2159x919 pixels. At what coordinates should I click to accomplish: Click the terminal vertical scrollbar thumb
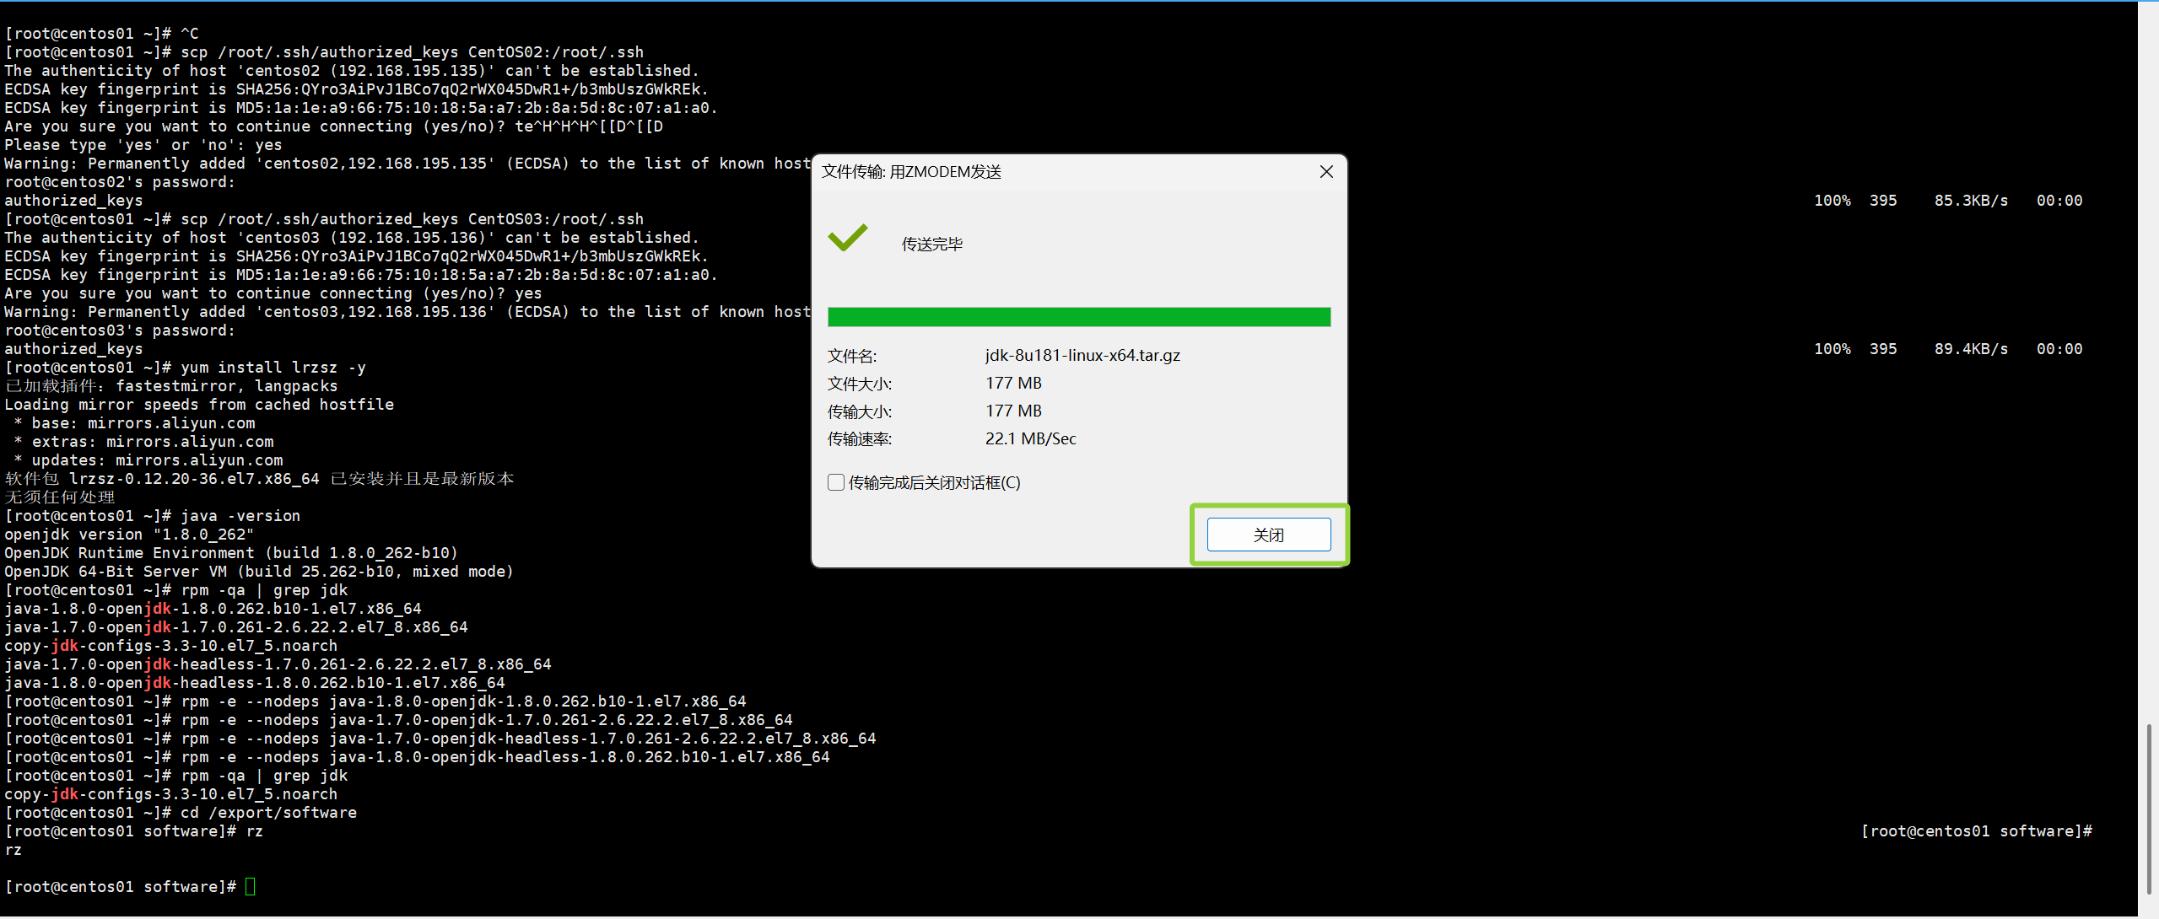click(2148, 808)
